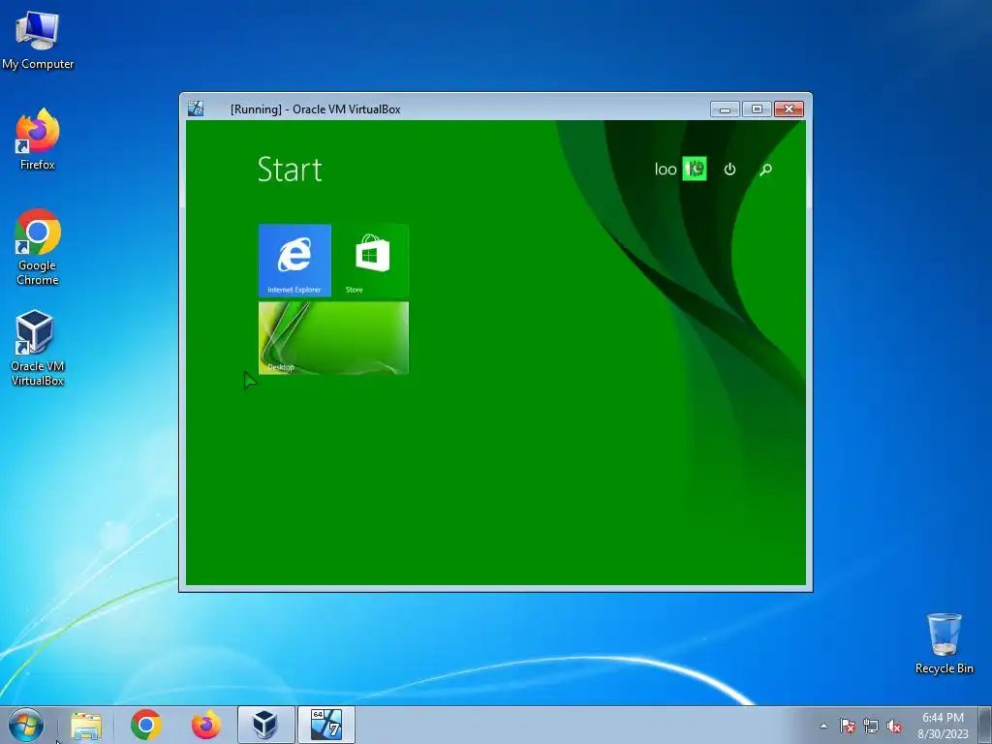This screenshot has height=744, width=992.
Task: Open the Recycle Bin icon
Action: (944, 643)
